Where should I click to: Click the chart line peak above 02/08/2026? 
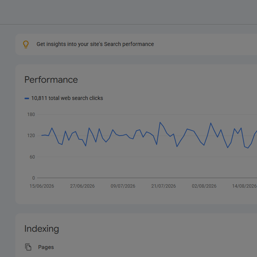211,123
